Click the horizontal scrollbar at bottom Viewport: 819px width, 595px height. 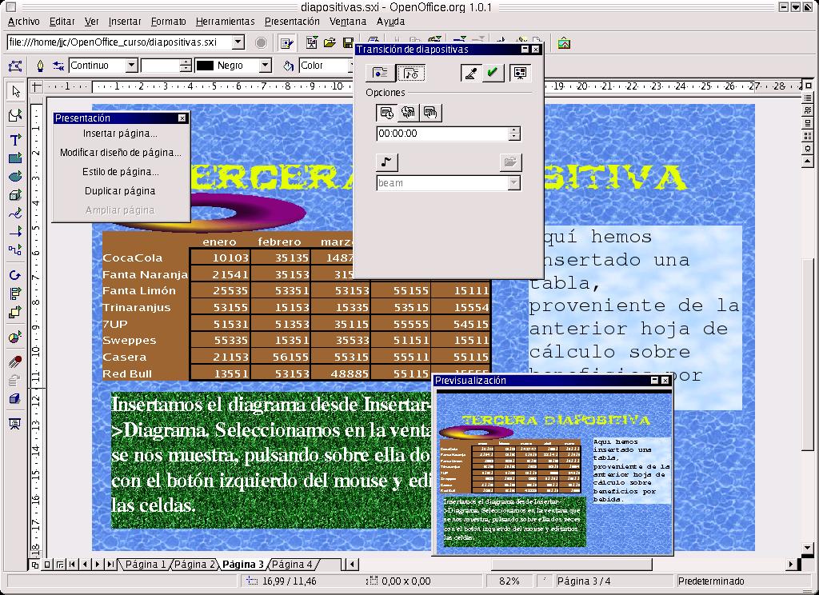click(572, 564)
